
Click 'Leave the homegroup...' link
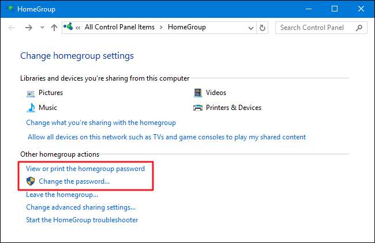tap(62, 195)
